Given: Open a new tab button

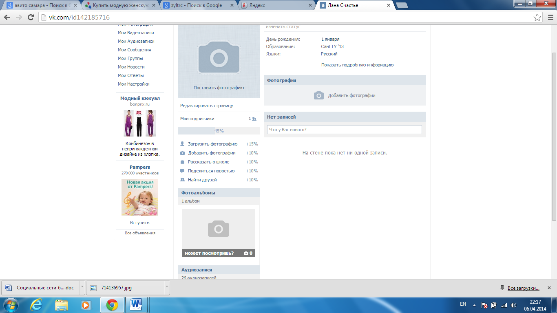Looking at the screenshot, I should click(402, 5).
